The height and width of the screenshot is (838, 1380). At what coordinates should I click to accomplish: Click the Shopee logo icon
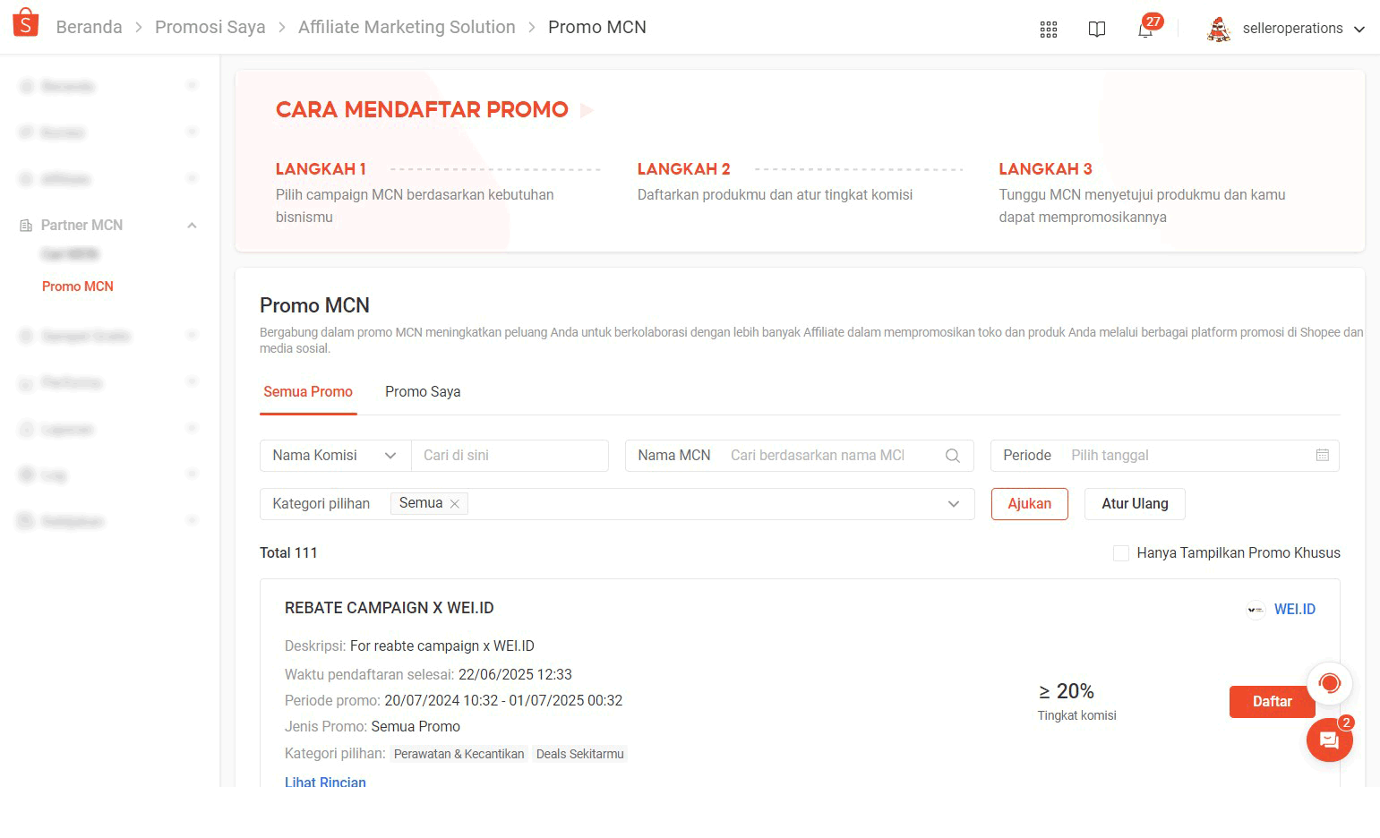pos(26,21)
